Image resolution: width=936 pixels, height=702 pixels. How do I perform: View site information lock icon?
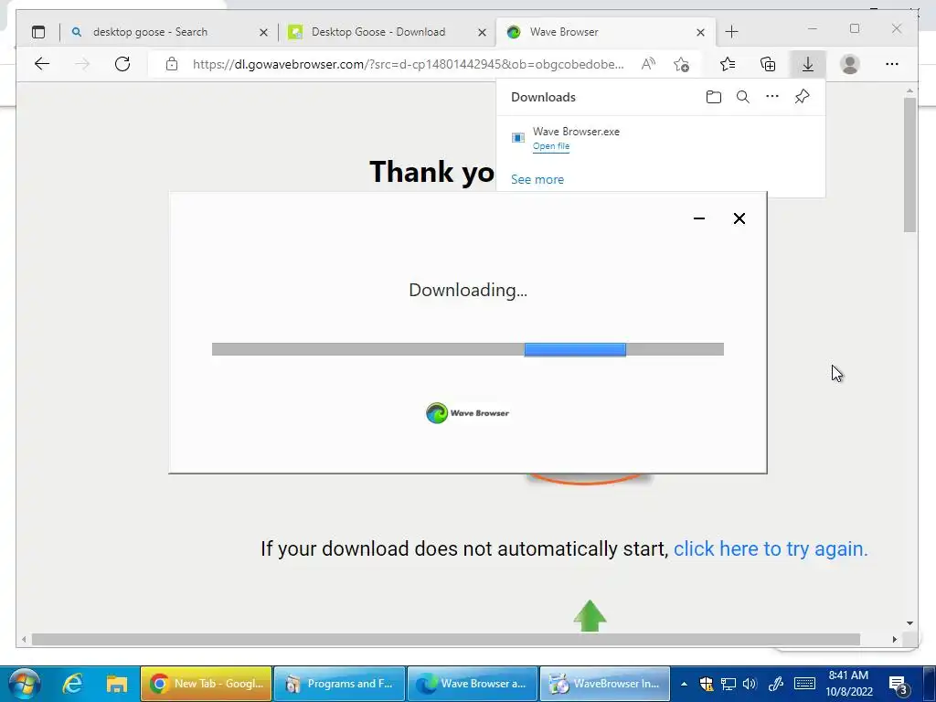click(x=172, y=64)
